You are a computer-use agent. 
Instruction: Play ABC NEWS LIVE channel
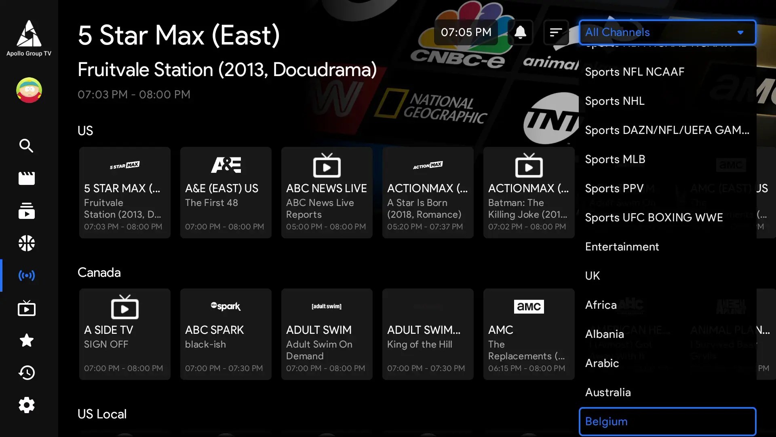coord(327,193)
